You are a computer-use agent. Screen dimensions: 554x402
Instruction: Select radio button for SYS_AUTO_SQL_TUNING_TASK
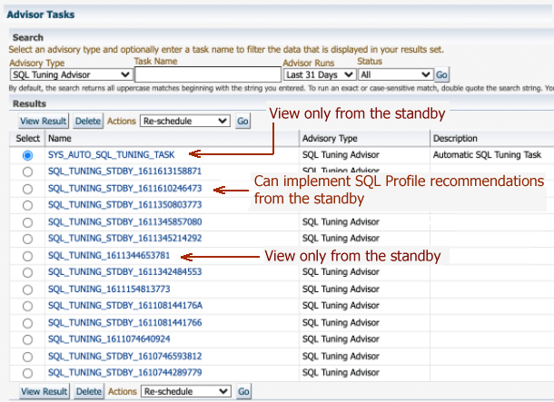[x=27, y=155]
